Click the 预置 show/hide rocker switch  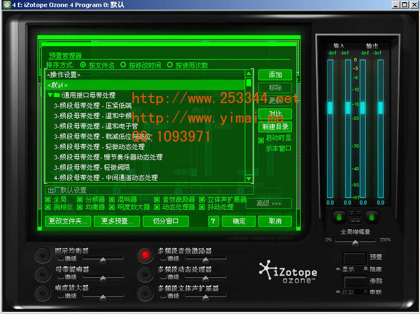tap(355, 258)
